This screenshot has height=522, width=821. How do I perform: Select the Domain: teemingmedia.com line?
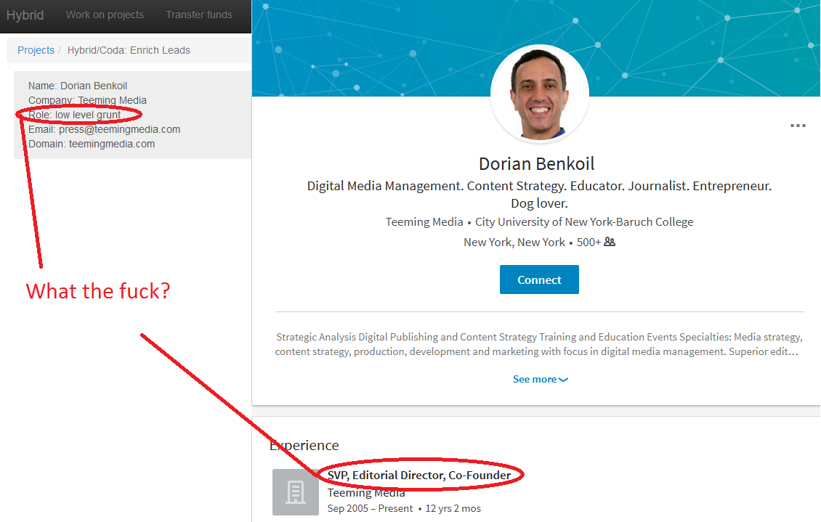92,144
